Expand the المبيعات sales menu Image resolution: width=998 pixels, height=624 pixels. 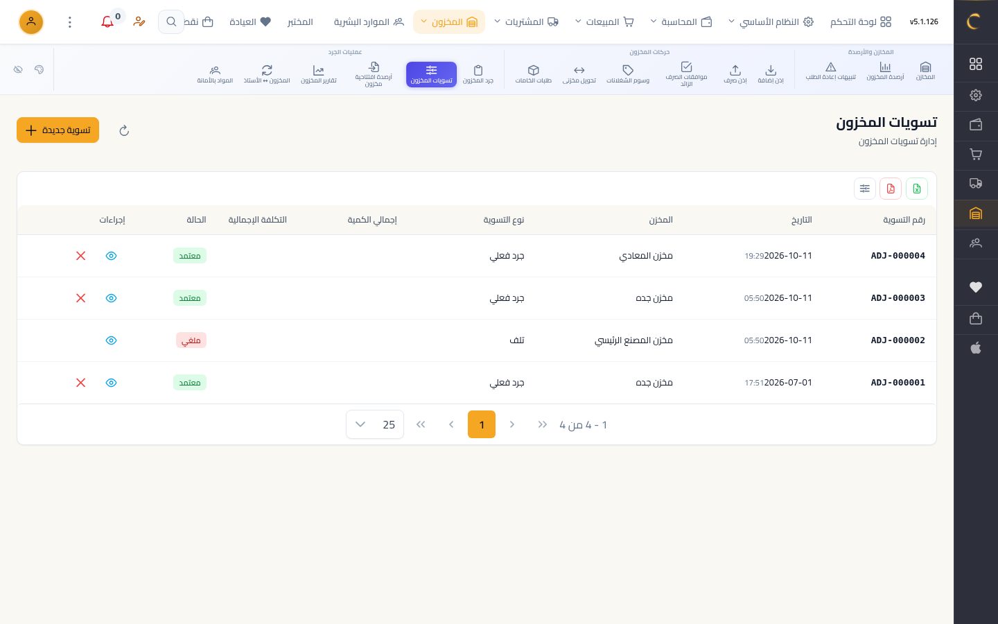click(x=604, y=22)
